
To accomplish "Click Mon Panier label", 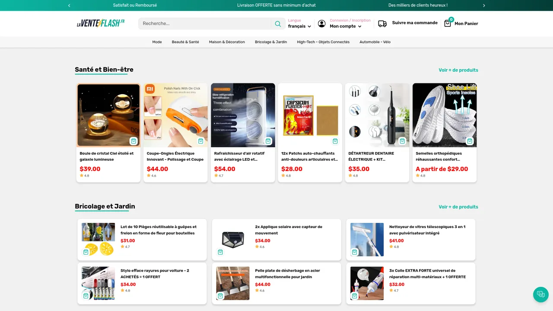I will 466,24.
